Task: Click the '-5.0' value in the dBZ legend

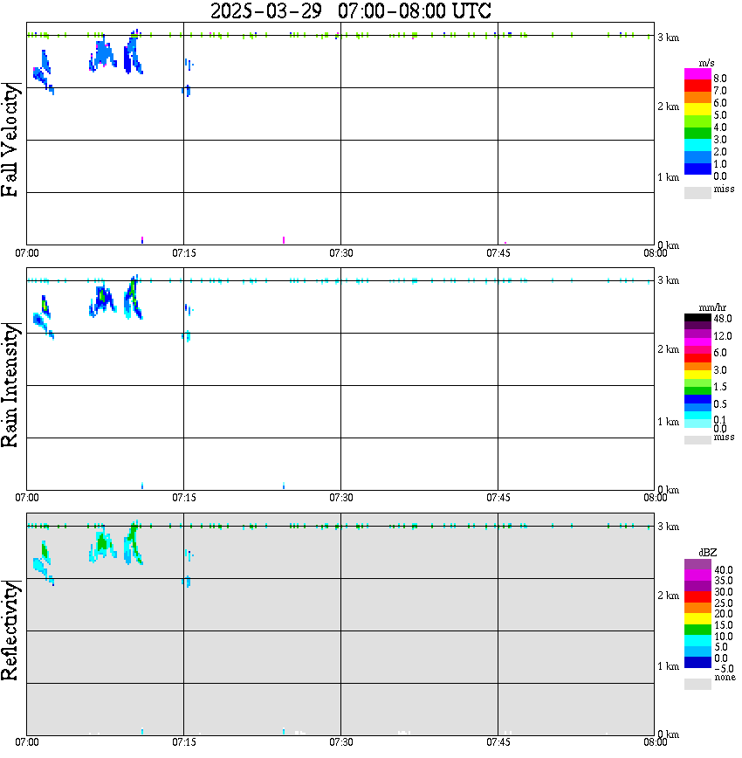Action: [x=724, y=669]
